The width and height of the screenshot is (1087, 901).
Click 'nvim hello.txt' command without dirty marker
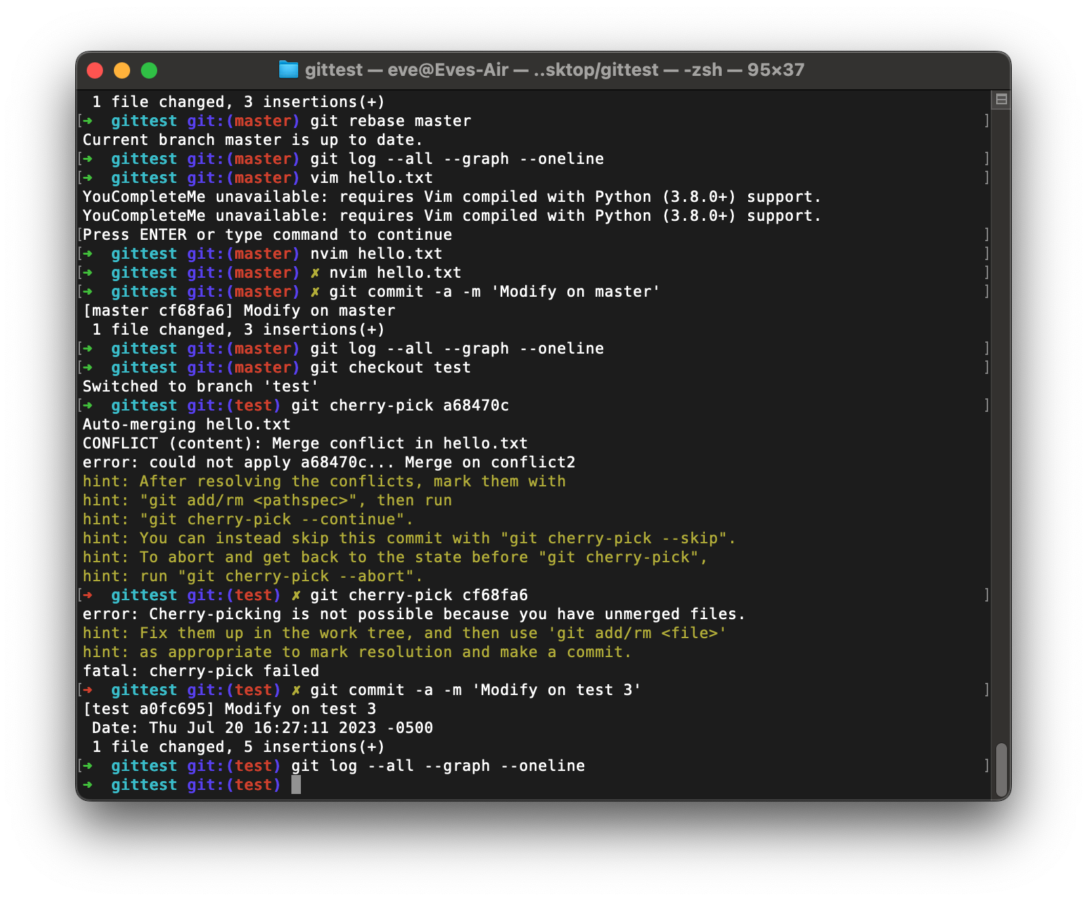point(376,254)
